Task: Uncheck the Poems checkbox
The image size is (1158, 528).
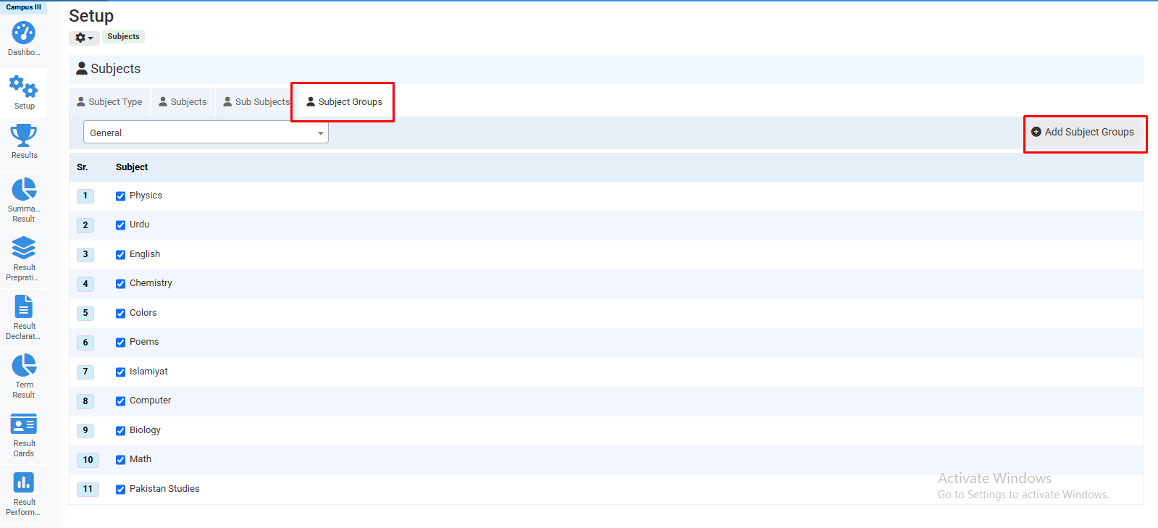Action: 121,343
